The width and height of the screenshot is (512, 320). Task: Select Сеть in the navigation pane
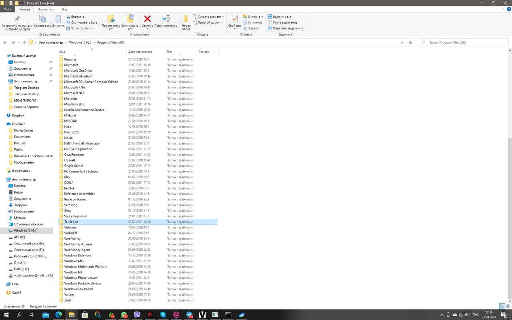tap(15, 284)
